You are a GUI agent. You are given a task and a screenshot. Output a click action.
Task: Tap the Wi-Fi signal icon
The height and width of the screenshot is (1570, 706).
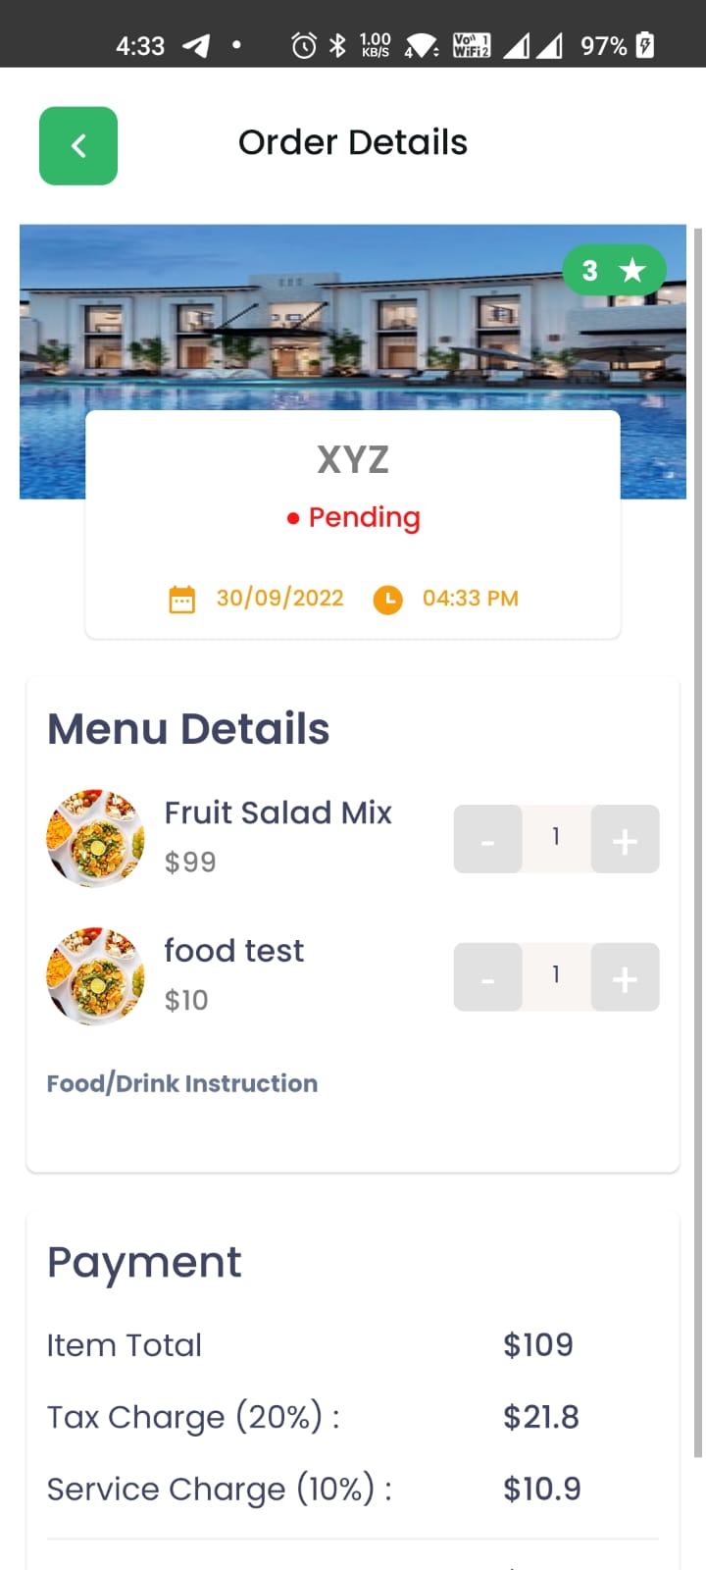(422, 45)
